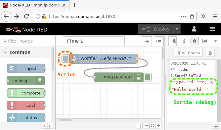This screenshot has height=130, width=221.
Task: Open the sidebar tabs dropdown arrow
Action: click(x=215, y=41)
